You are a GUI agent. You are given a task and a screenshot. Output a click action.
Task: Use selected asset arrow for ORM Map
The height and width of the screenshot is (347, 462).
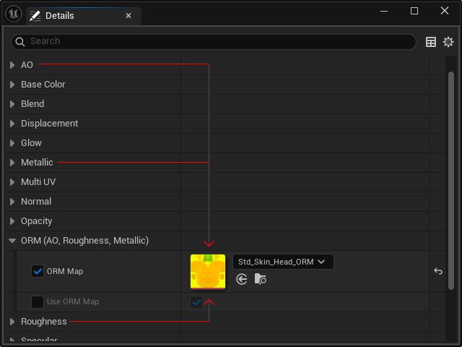coord(242,279)
